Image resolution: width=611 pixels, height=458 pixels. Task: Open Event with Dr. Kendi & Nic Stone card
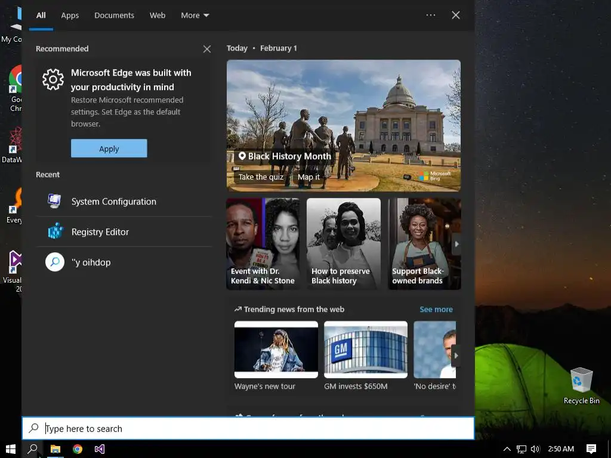263,244
